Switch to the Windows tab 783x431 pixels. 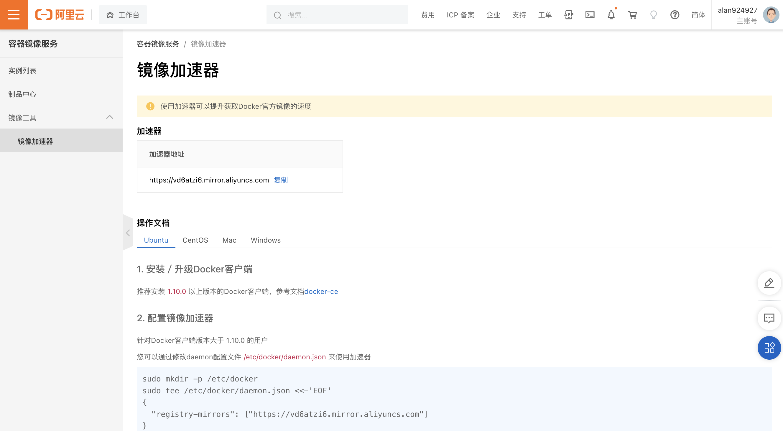pos(266,240)
